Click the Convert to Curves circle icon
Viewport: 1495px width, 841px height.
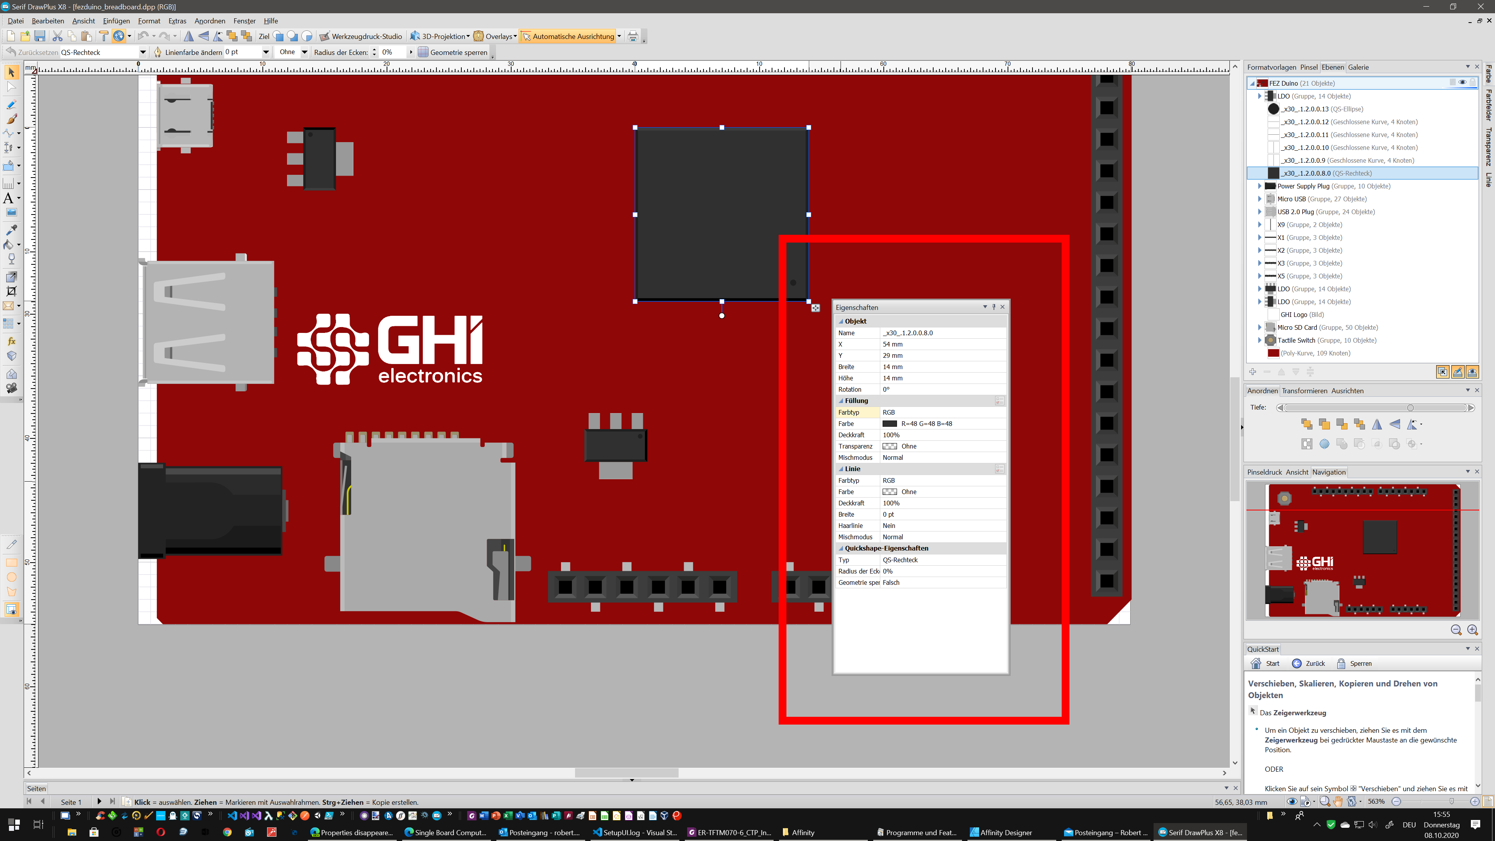[x=1324, y=444]
